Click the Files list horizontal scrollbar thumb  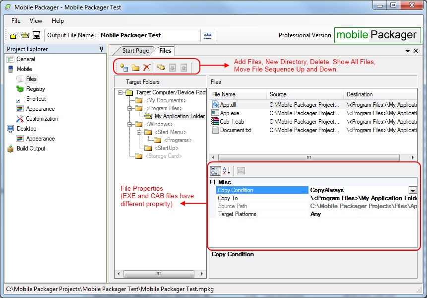(x=309, y=157)
